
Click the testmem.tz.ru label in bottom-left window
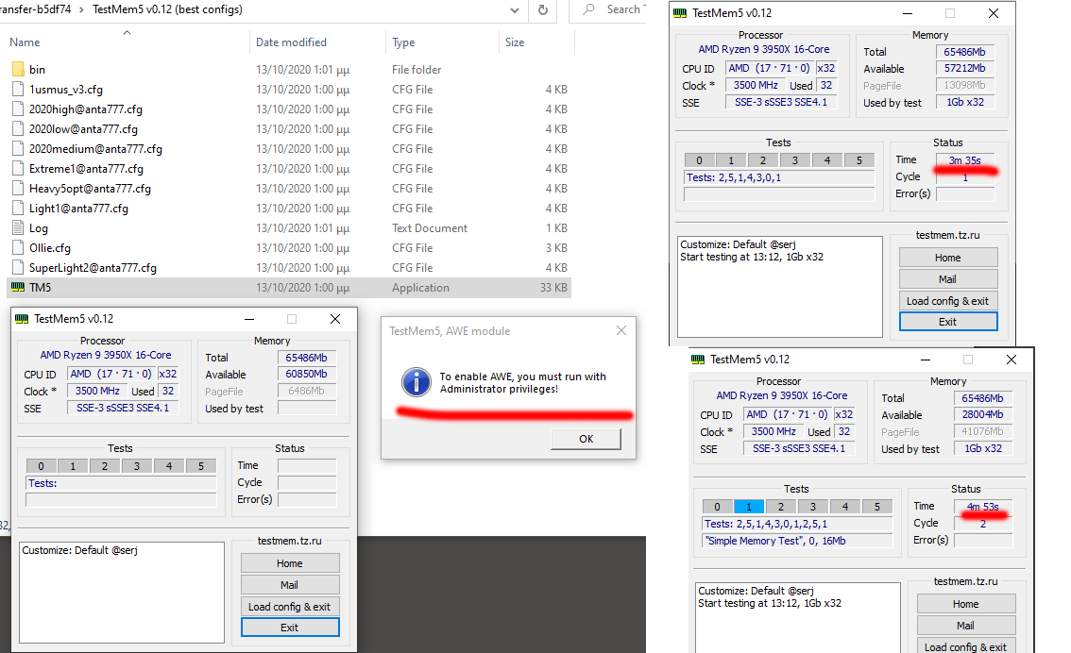pos(290,541)
